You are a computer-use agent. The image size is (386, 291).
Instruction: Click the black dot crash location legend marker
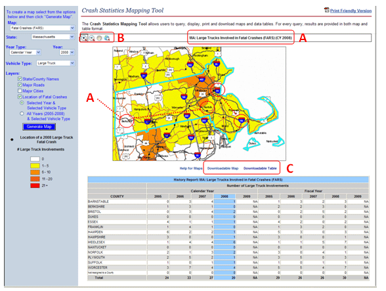12,140
